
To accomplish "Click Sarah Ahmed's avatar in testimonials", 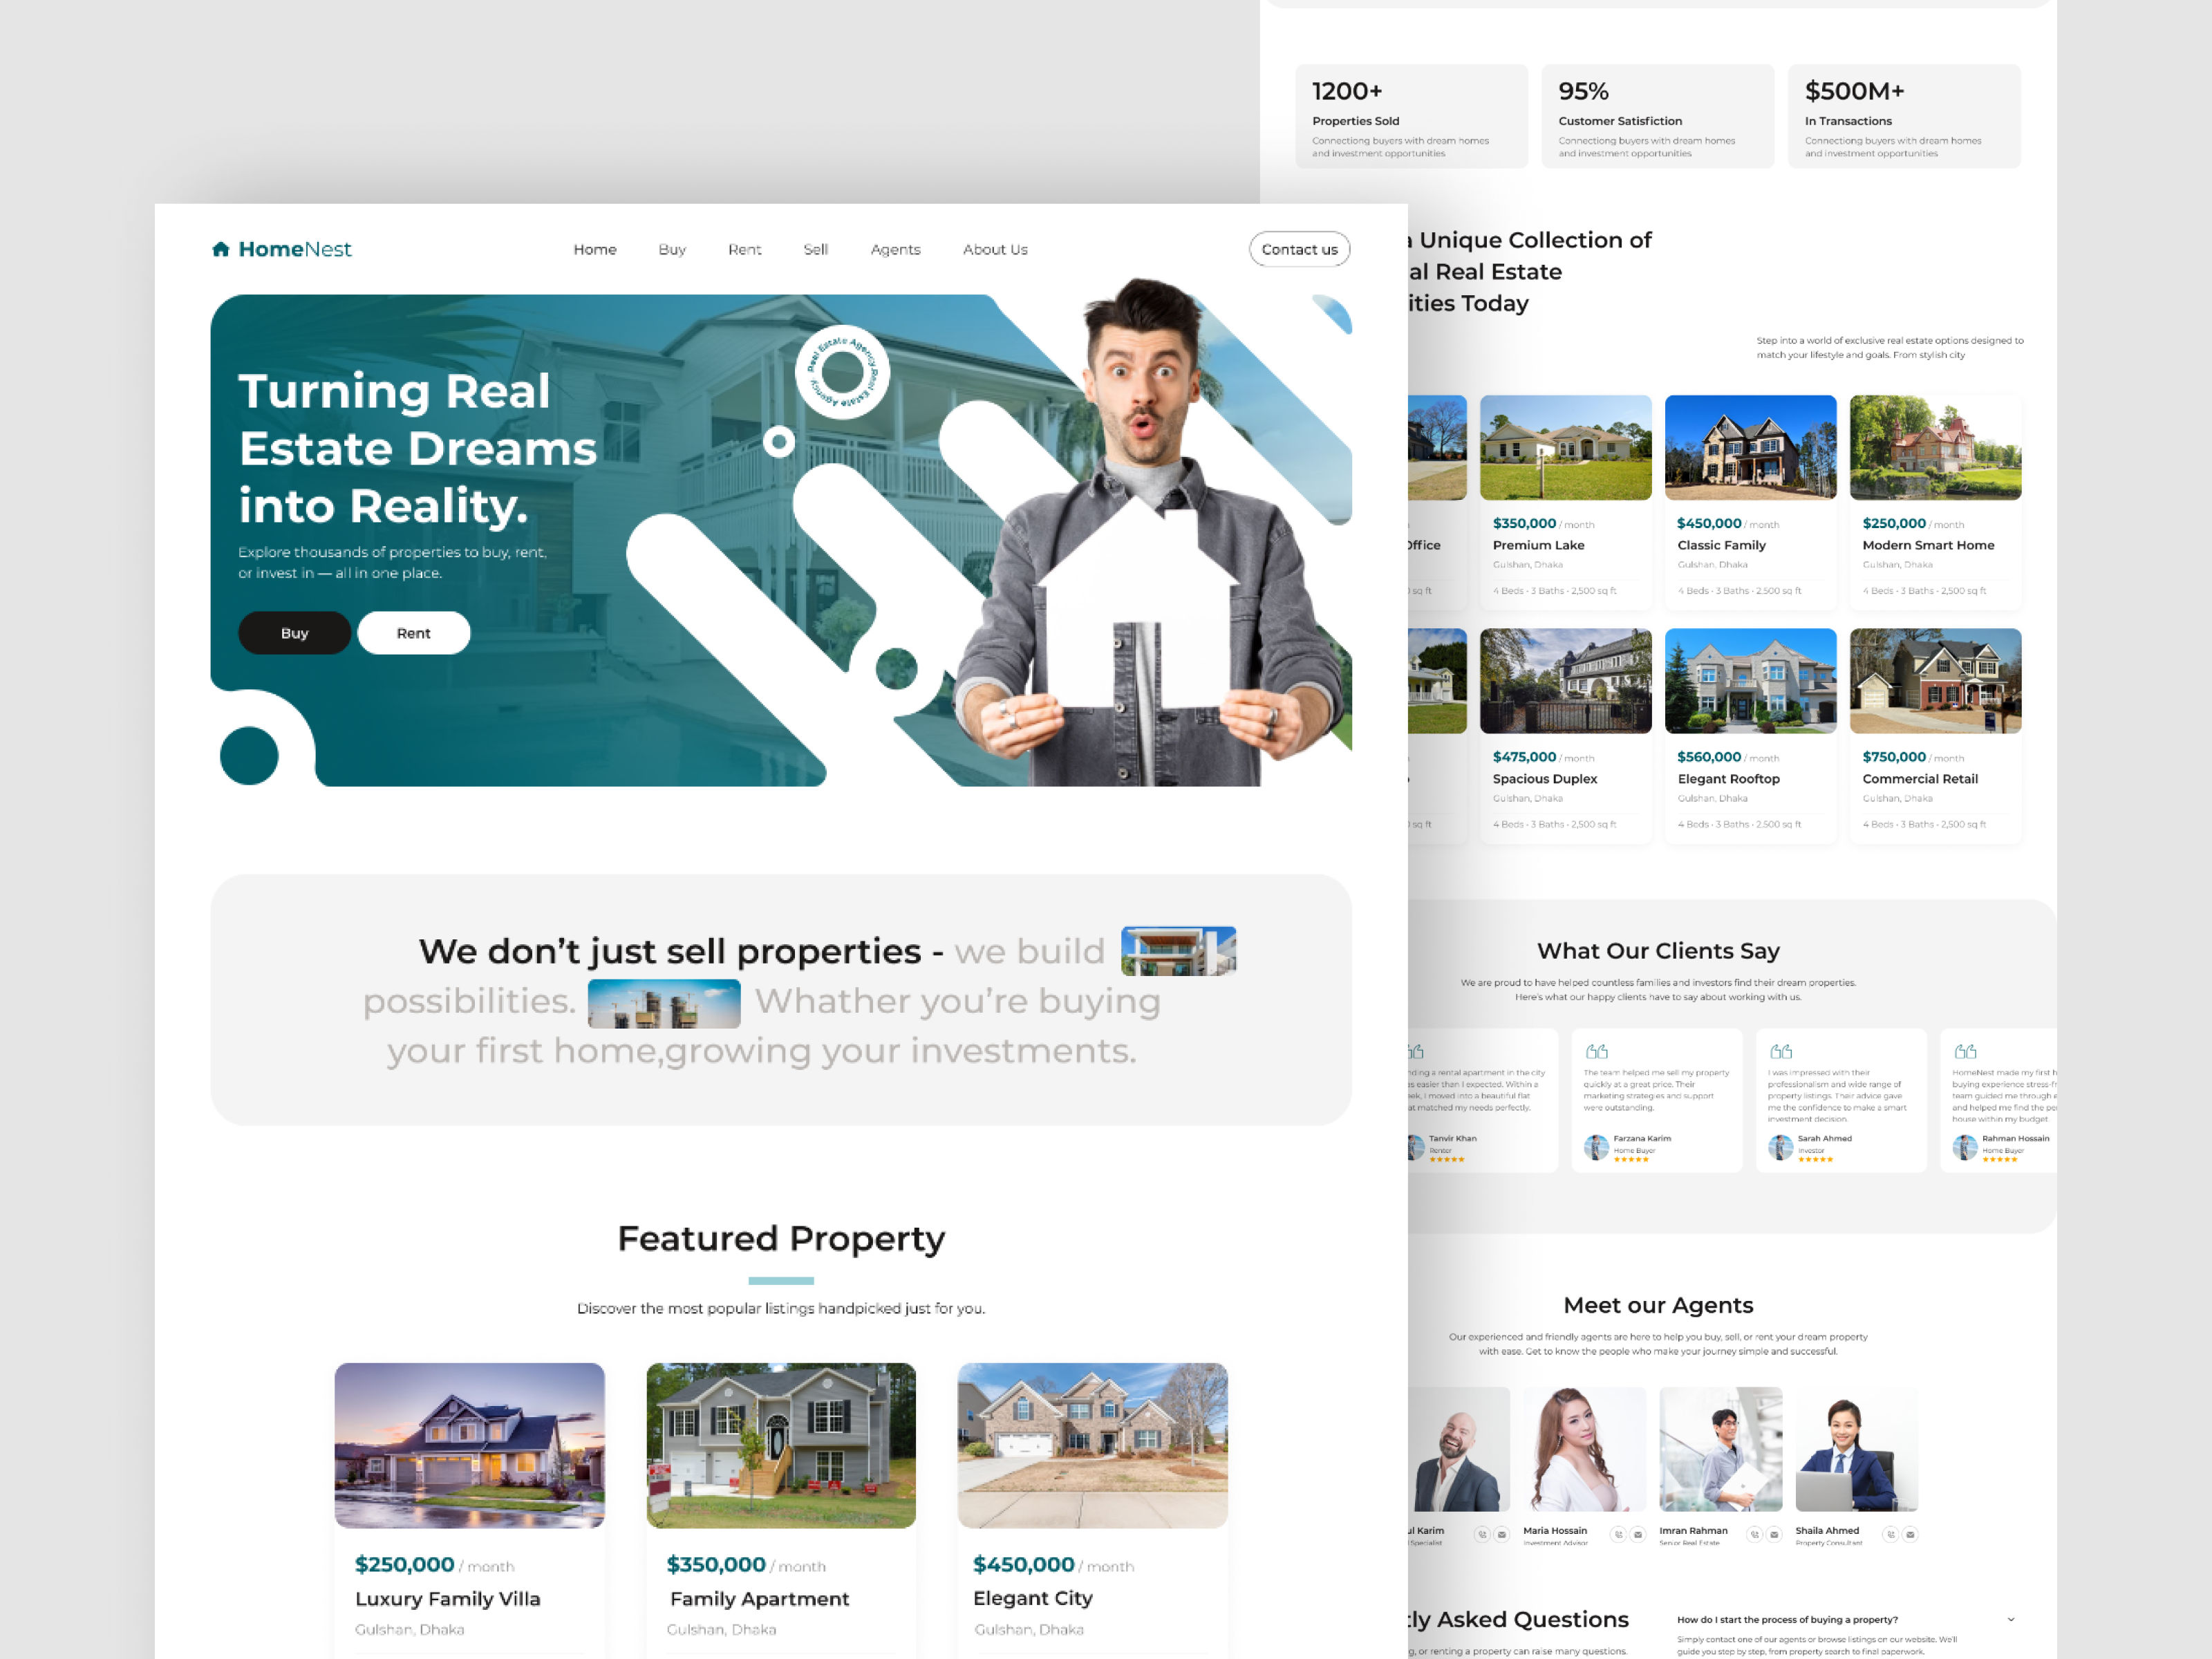I will 1780,1147.
